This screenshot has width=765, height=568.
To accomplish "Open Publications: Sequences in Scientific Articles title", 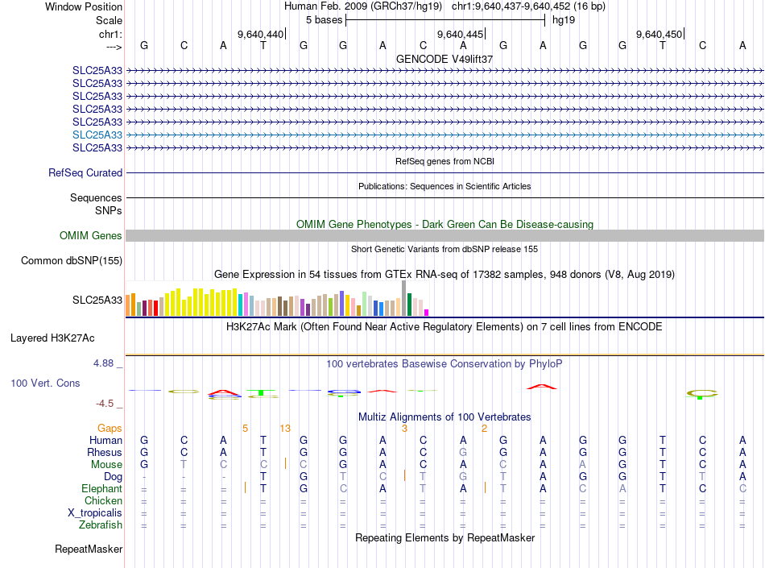I will [445, 186].
